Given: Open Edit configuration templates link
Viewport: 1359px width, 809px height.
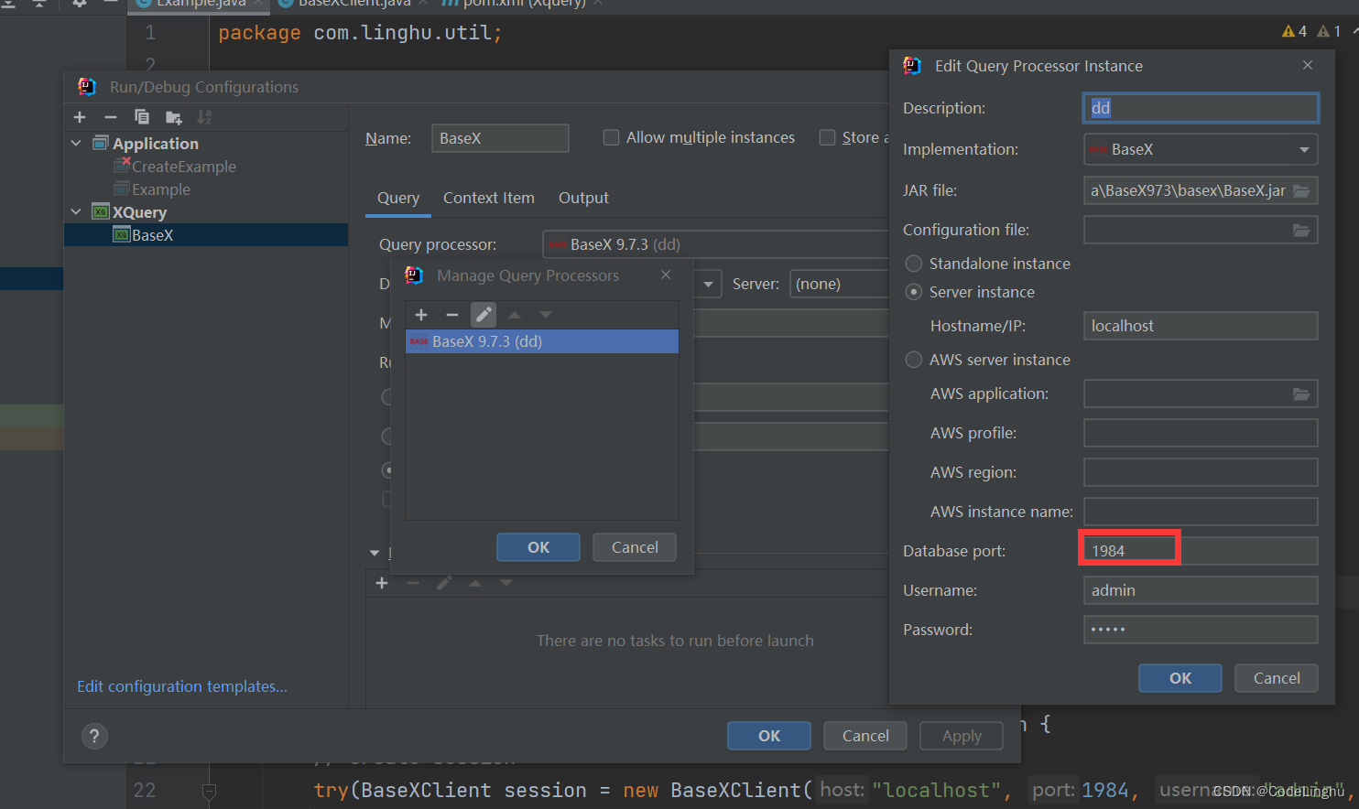Looking at the screenshot, I should [182, 686].
